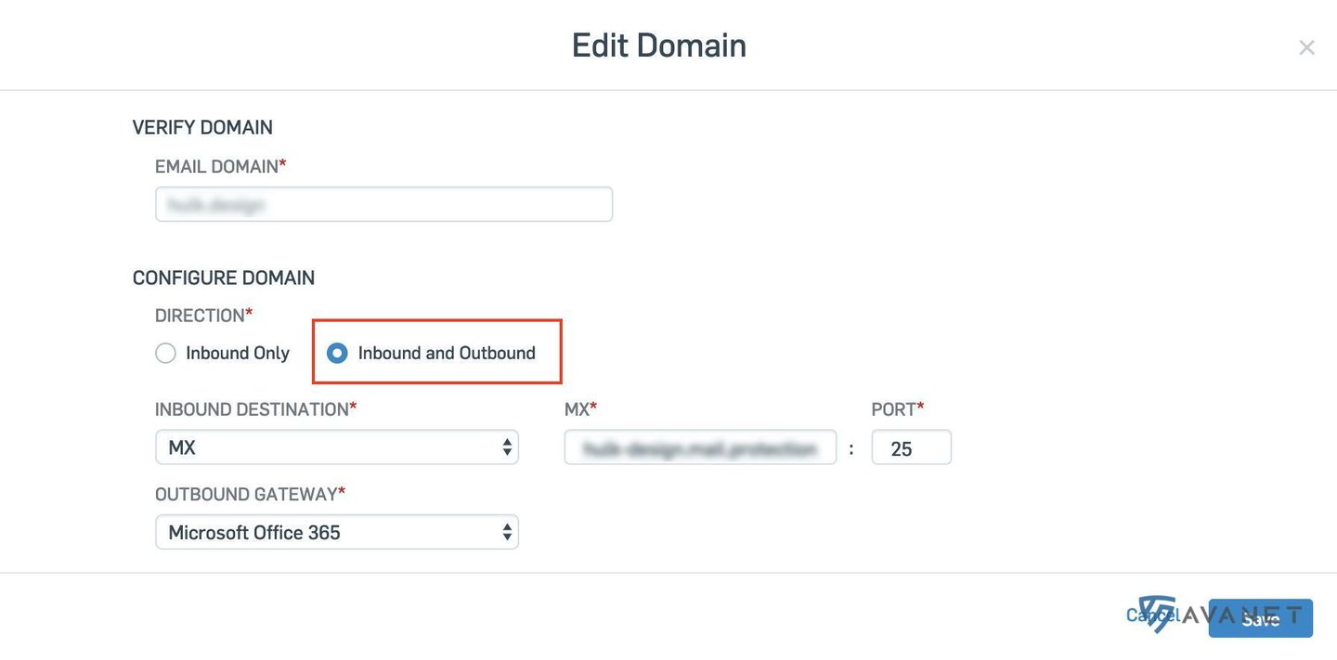Image resolution: width=1337 pixels, height=660 pixels.
Task: Focus the Email Domain text field
Action: pos(383,204)
